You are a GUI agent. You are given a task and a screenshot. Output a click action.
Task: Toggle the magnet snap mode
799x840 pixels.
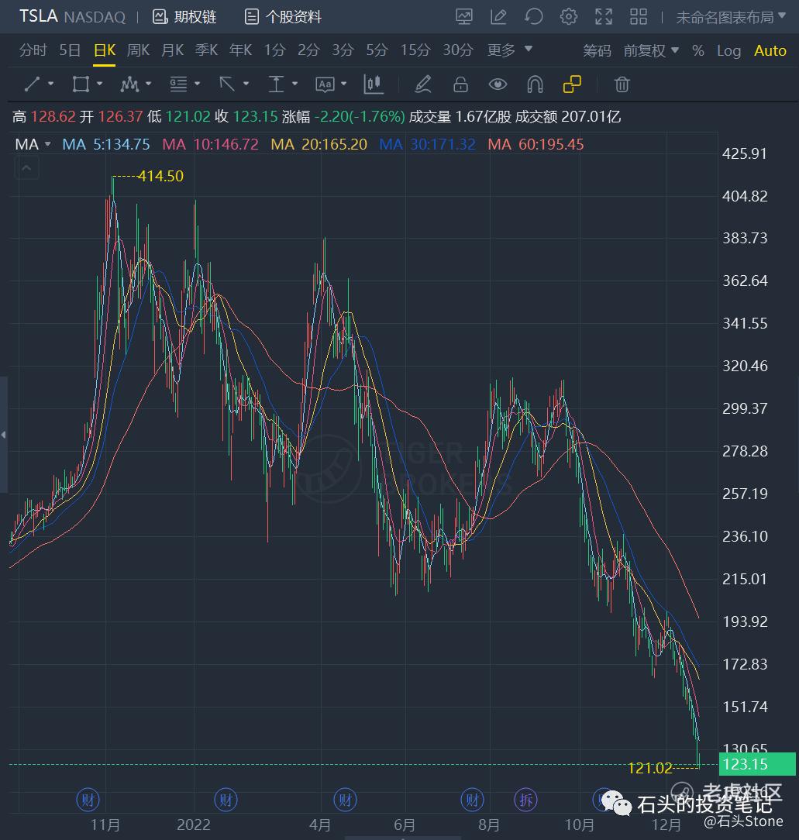535,84
